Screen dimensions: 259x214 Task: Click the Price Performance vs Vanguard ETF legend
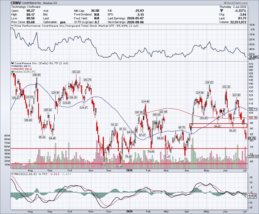pos(75,26)
